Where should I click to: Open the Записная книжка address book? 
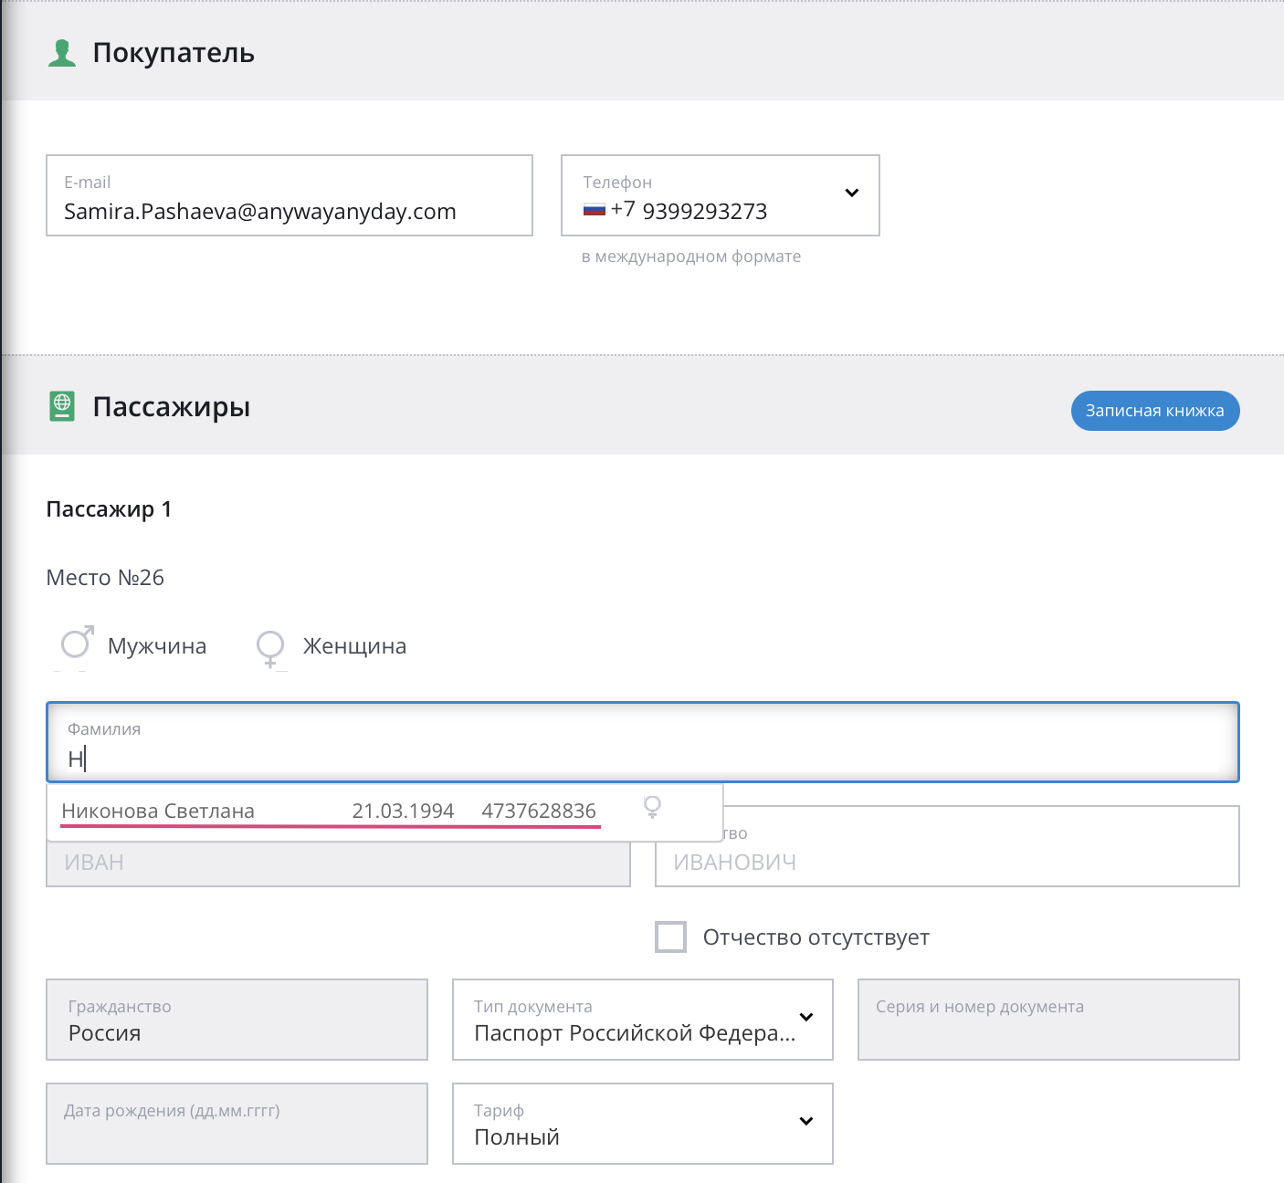[x=1154, y=411]
